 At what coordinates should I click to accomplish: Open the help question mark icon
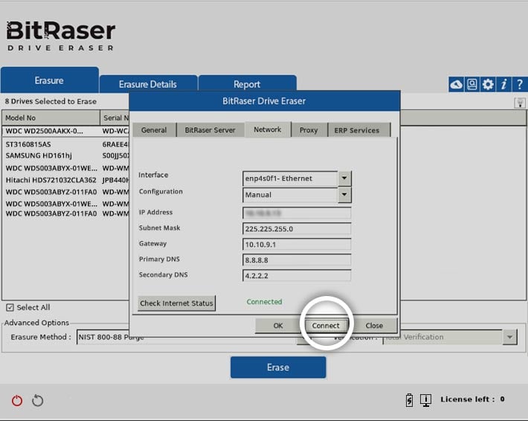tap(520, 84)
